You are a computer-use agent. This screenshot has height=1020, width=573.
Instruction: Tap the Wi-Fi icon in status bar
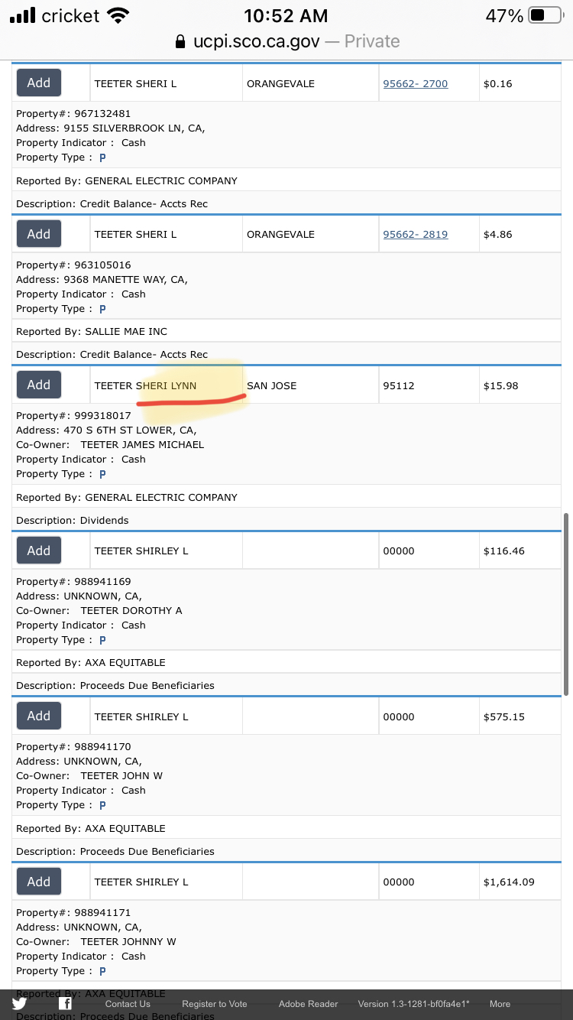(x=118, y=15)
